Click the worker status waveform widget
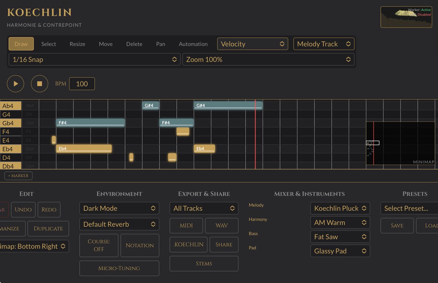The height and width of the screenshot is (283, 438). (x=406, y=17)
